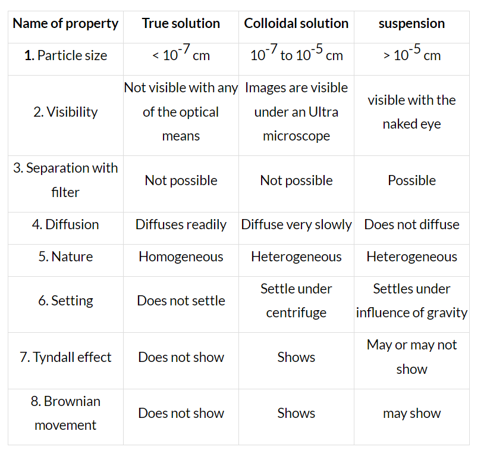Click the "Name of property" column header
This screenshot has width=487, height=456.
tap(65, 24)
